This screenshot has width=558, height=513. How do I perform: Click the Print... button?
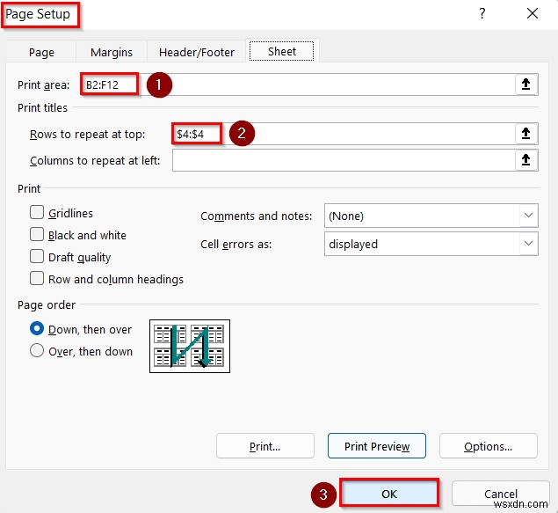pyautogui.click(x=265, y=446)
